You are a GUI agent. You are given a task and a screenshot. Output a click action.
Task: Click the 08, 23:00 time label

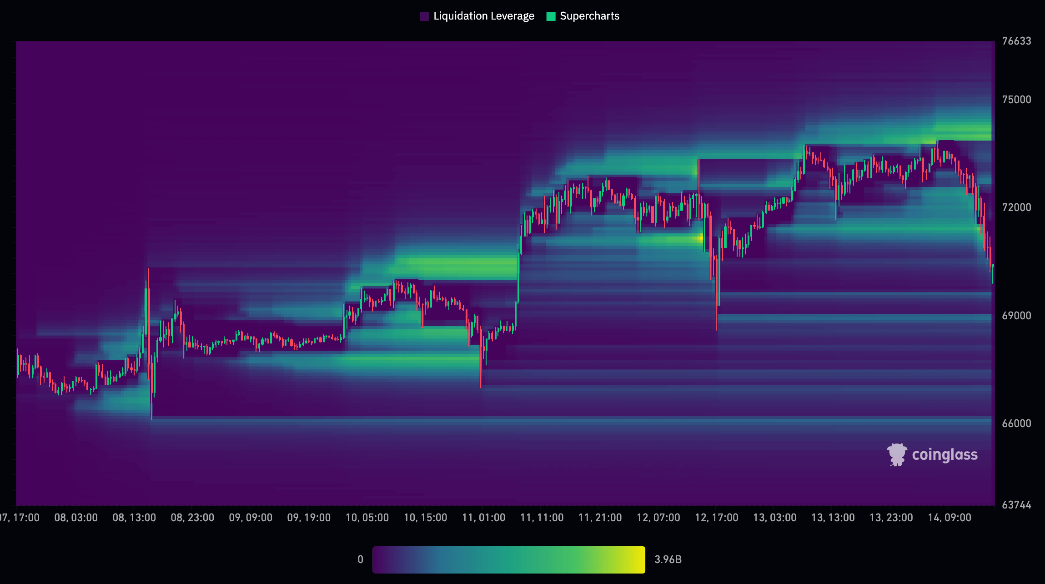(x=192, y=518)
